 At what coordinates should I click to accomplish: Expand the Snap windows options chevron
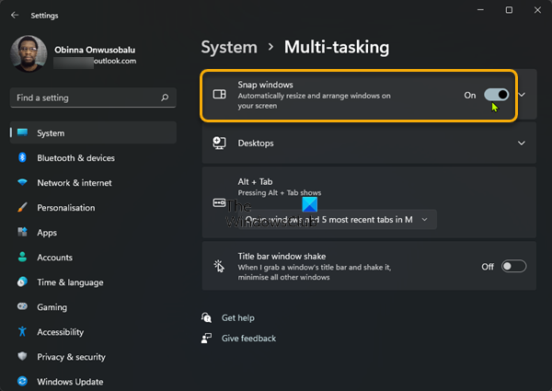coord(523,95)
